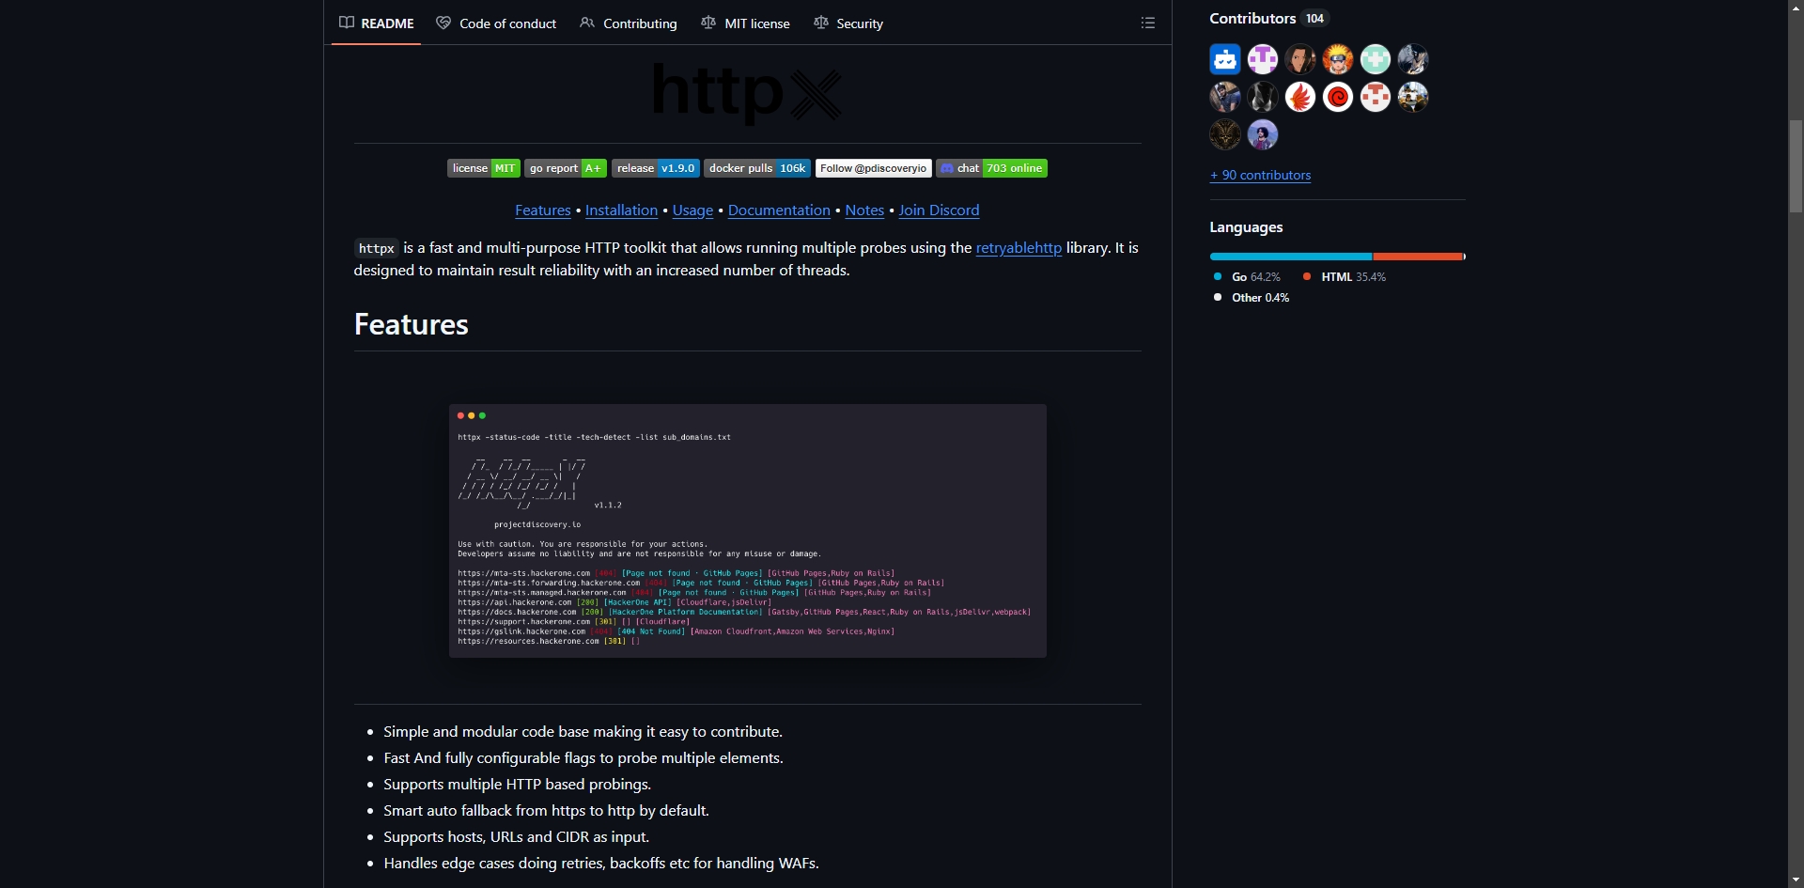Open the retryablehttp library link

(x=1019, y=248)
